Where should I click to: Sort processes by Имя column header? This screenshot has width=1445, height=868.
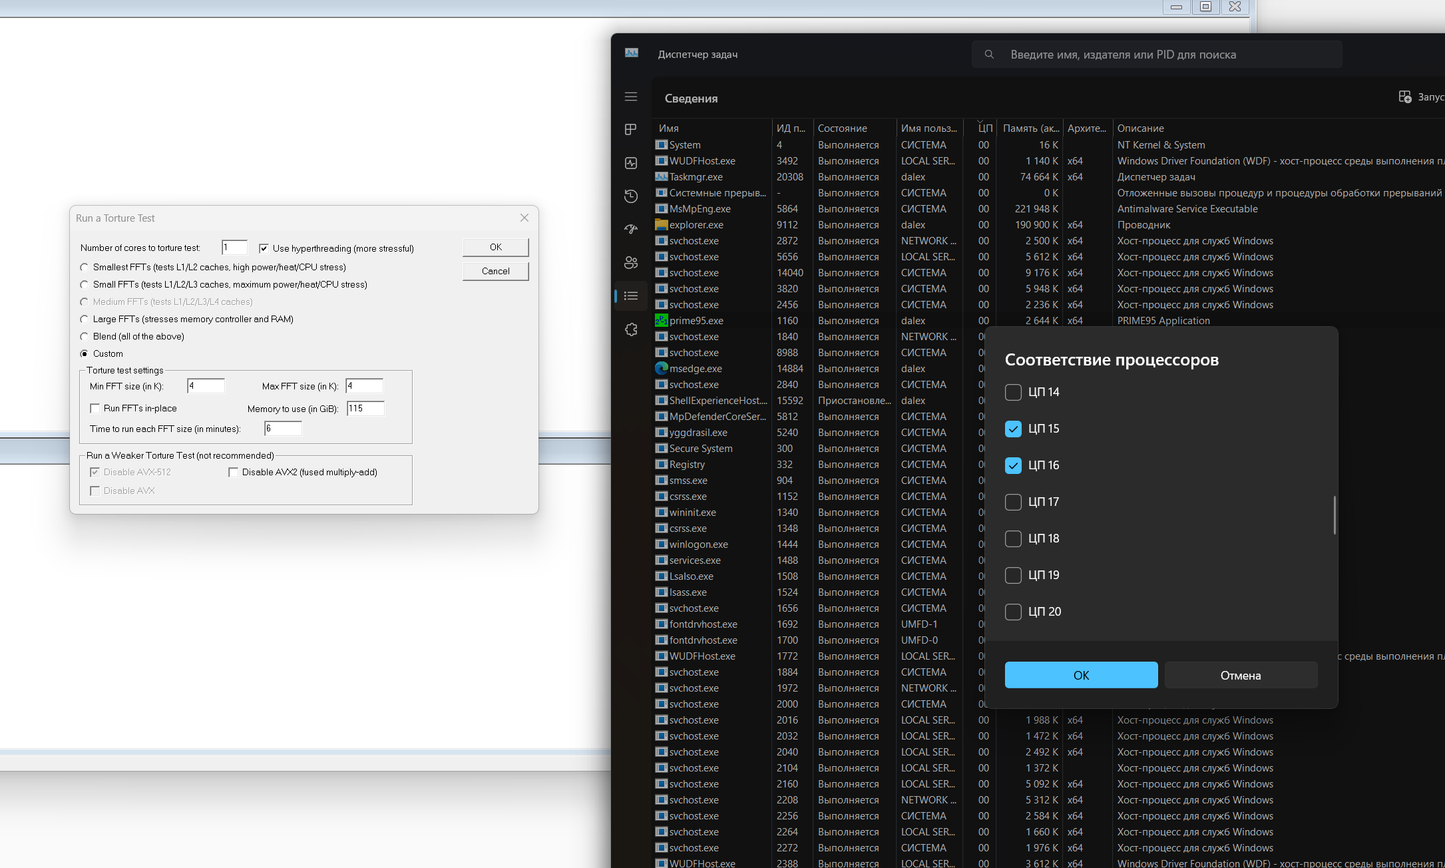click(x=669, y=128)
